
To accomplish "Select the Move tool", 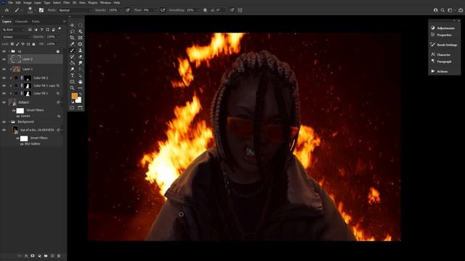I will pyautogui.click(x=73, y=25).
